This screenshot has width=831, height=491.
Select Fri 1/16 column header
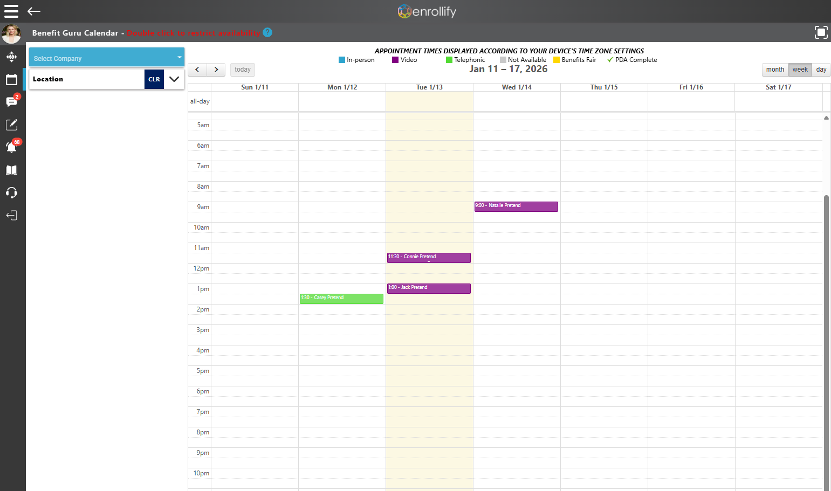[x=691, y=87]
